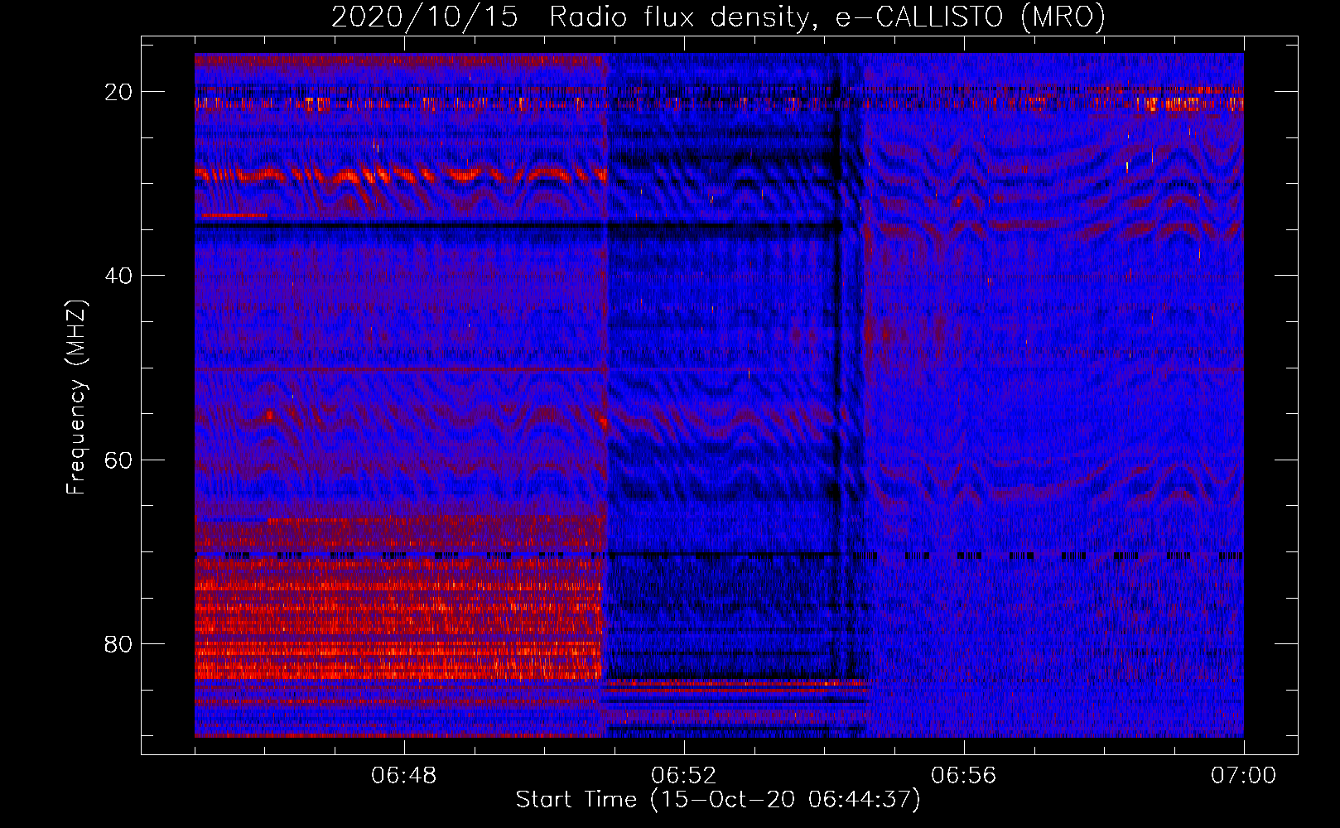Click the 40 MHz frequency tick label

[119, 276]
